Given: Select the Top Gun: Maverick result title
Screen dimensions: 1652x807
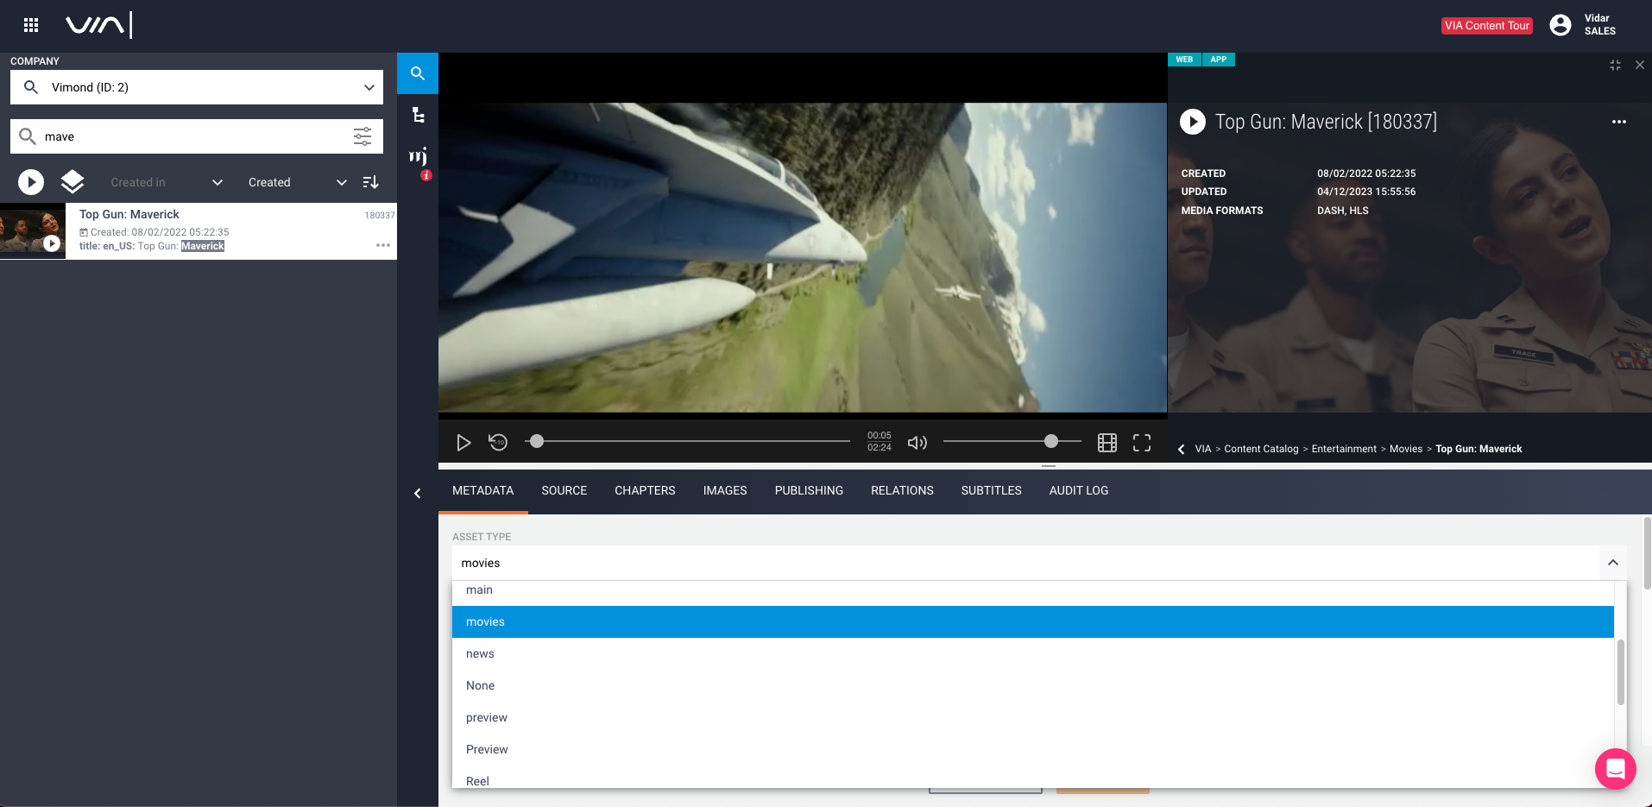Looking at the screenshot, I should (x=129, y=214).
